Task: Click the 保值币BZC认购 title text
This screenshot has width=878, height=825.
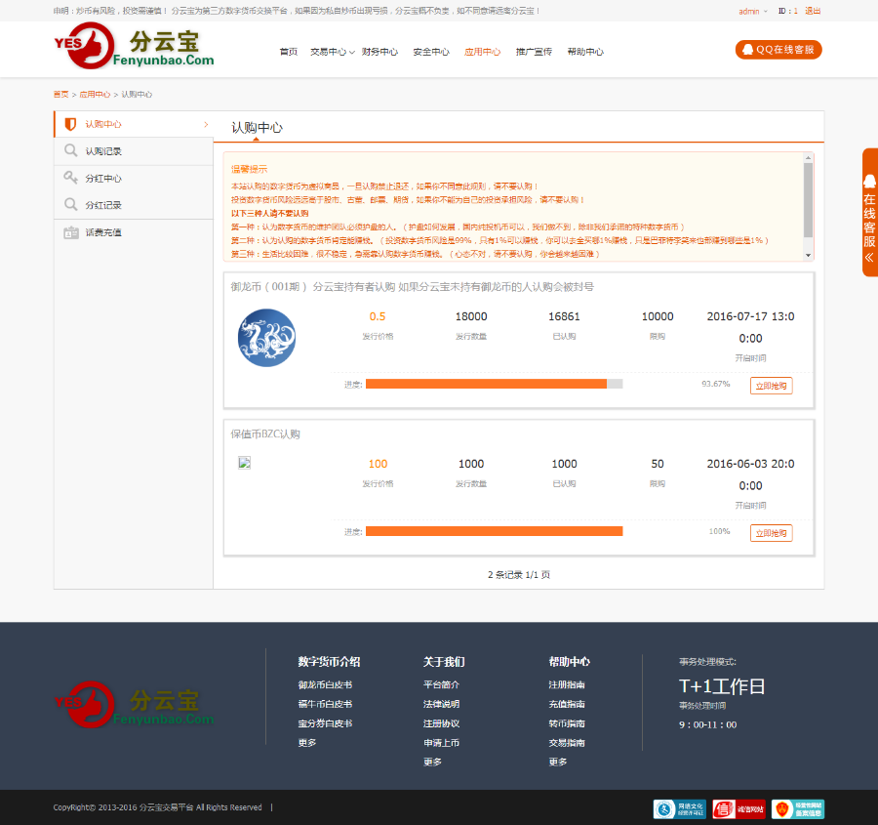Action: (x=265, y=434)
